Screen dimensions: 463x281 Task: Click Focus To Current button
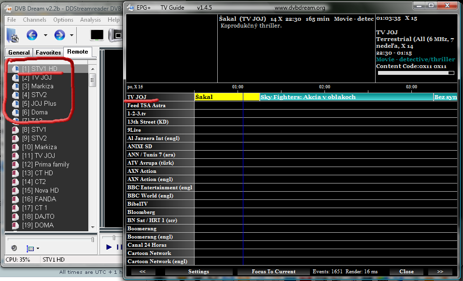pos(273,271)
